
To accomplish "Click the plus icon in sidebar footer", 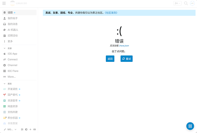I will 30,129.
